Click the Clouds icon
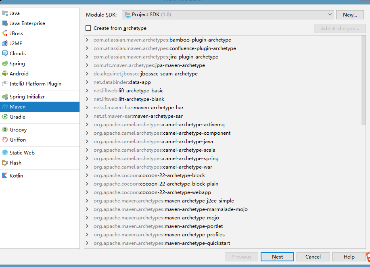 (5, 54)
